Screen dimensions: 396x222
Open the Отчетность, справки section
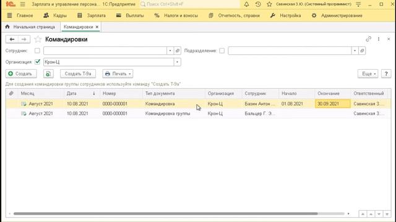coord(234,15)
